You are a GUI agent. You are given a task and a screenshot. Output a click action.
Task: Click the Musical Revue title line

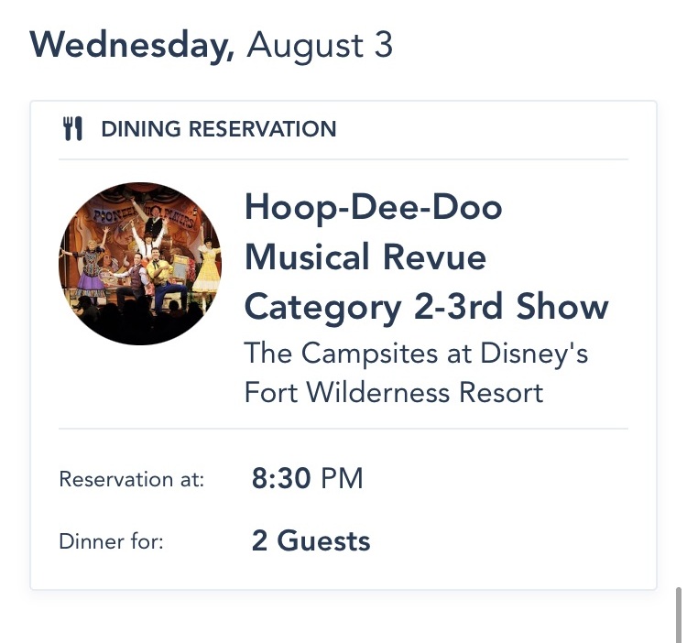[365, 257]
